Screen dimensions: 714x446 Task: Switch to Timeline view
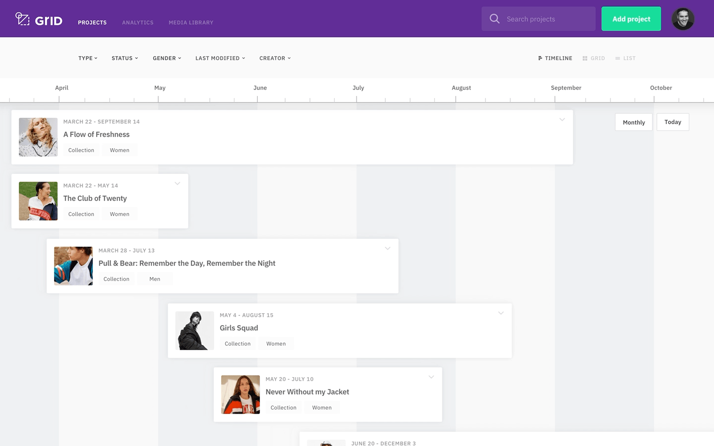555,58
